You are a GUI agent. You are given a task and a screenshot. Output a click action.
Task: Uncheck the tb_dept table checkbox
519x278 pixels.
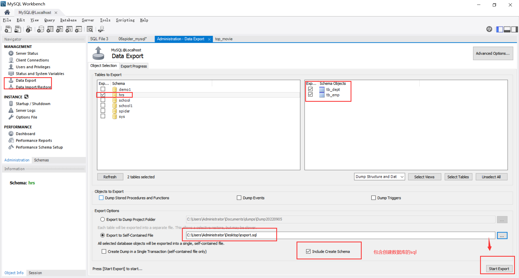(x=310, y=89)
